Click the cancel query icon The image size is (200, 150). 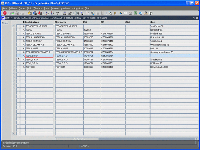[x=40, y=13]
